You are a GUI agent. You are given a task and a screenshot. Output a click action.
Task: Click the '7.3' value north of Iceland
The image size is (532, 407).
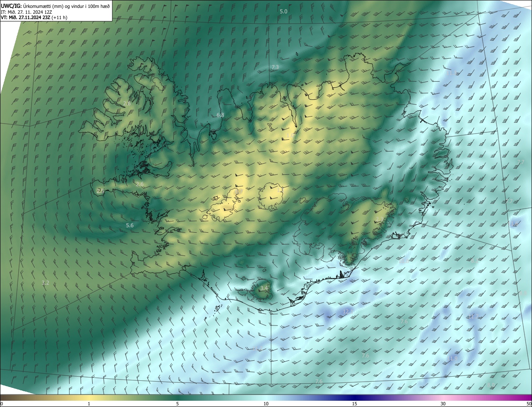(275, 67)
